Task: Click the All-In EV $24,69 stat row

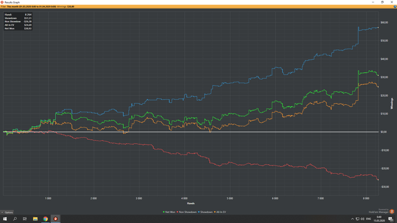Action: tap(18, 25)
